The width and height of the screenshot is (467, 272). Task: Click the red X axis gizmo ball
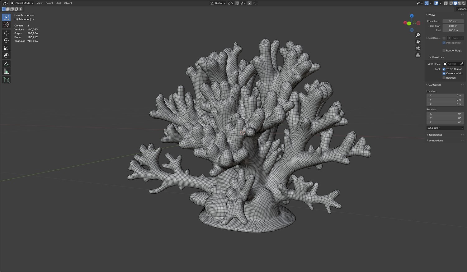405,23
